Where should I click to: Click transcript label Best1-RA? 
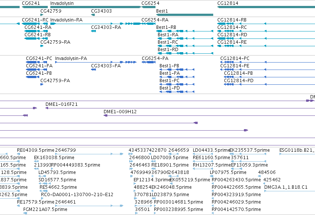(x=168, y=35)
